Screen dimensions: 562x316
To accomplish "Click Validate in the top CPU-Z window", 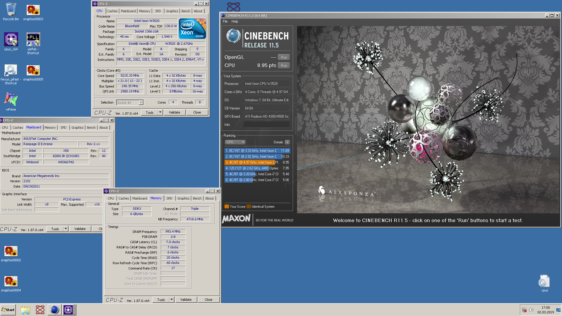I will (174, 112).
